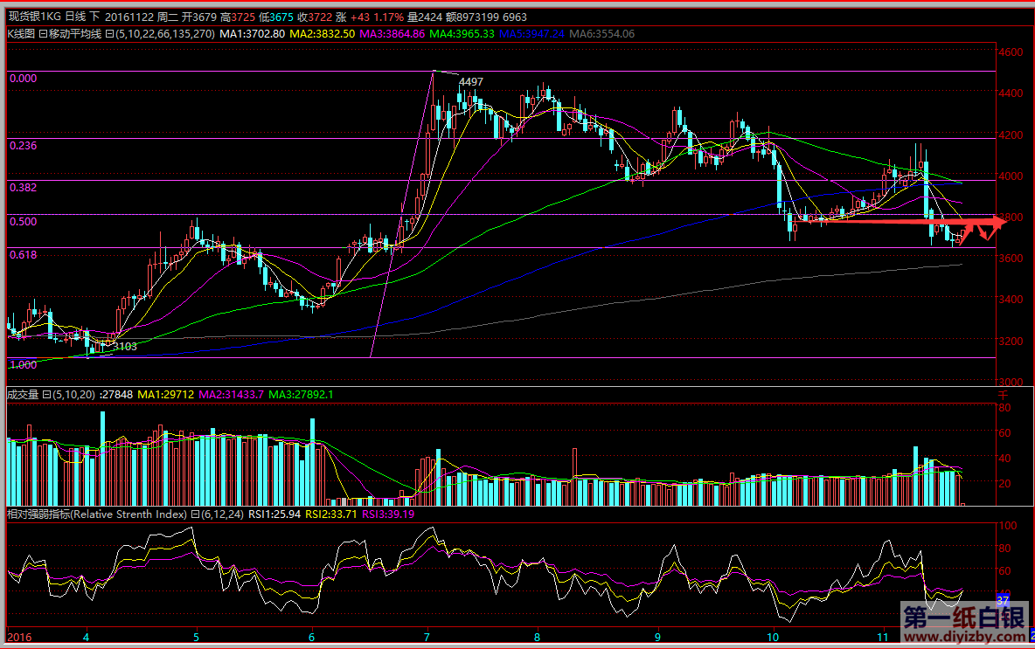
Task: Select the 0.236 Fibonacci level label
Action: pyautogui.click(x=22, y=146)
